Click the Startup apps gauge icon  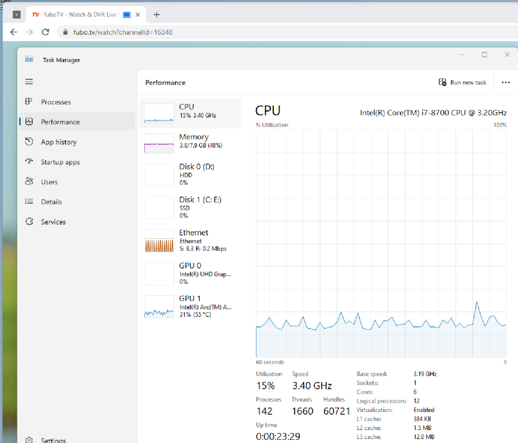coord(29,161)
